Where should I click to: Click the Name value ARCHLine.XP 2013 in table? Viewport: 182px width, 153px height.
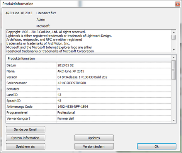tap(71, 71)
